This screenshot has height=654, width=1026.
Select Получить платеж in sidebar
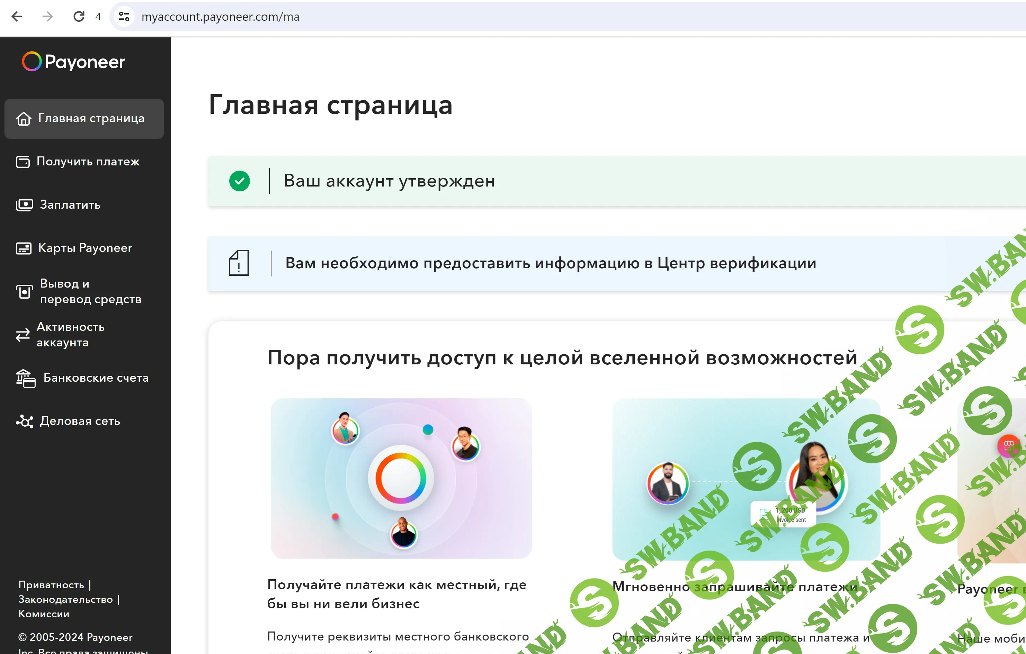tap(88, 162)
